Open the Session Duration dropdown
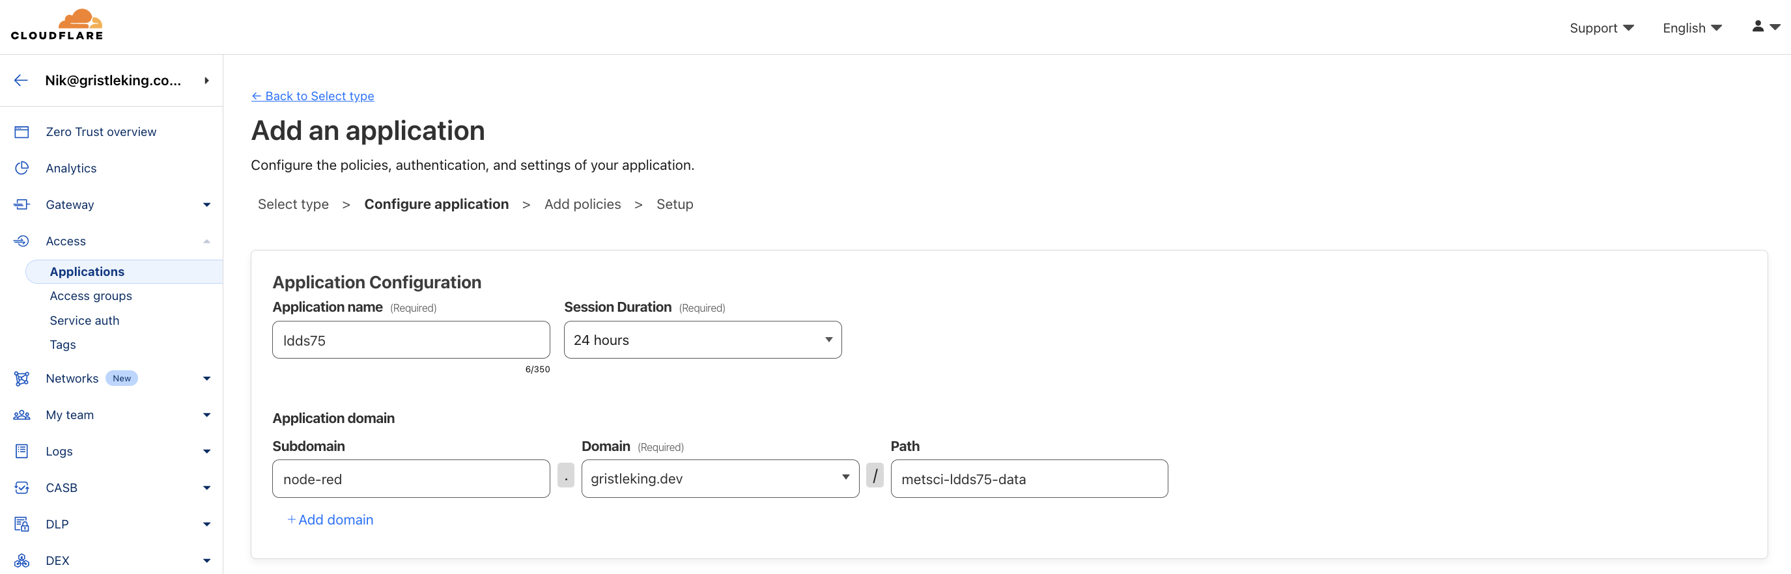Viewport: 1791px width, 574px height. [702, 340]
